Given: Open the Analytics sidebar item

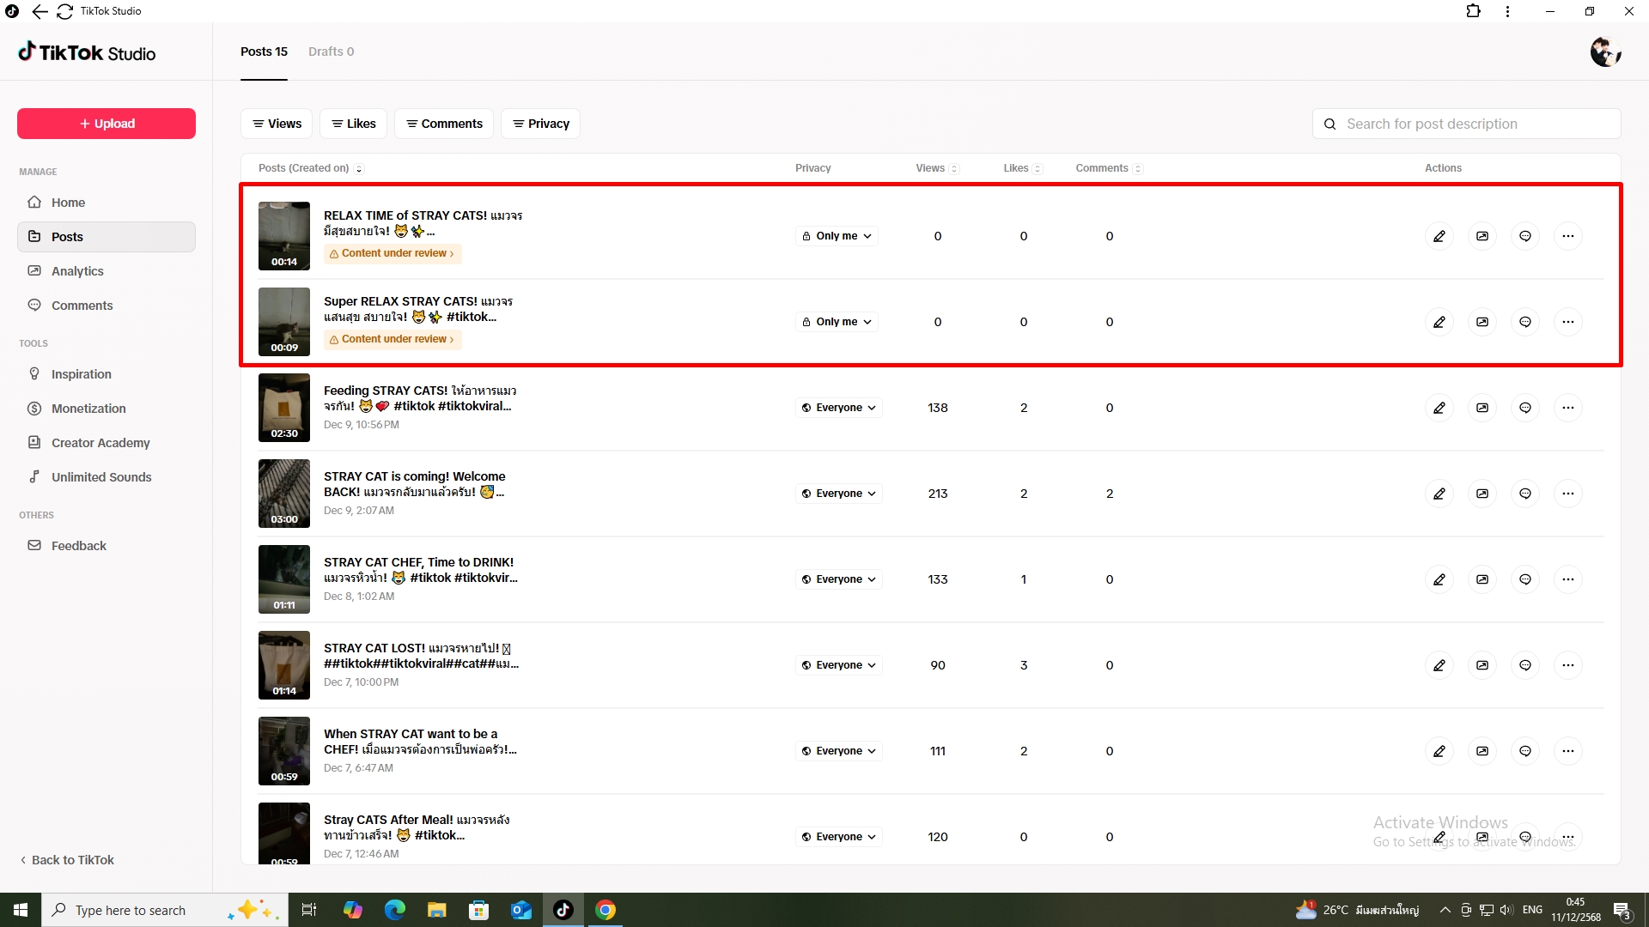Looking at the screenshot, I should point(77,271).
